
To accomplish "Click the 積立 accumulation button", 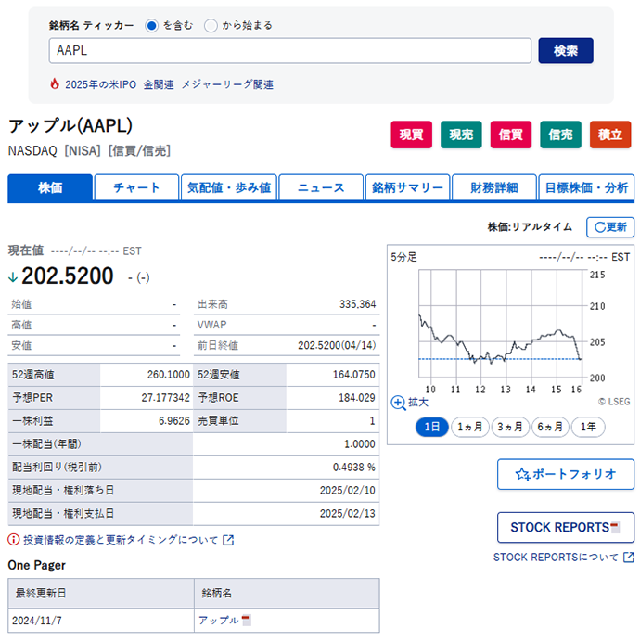I will pos(610,135).
